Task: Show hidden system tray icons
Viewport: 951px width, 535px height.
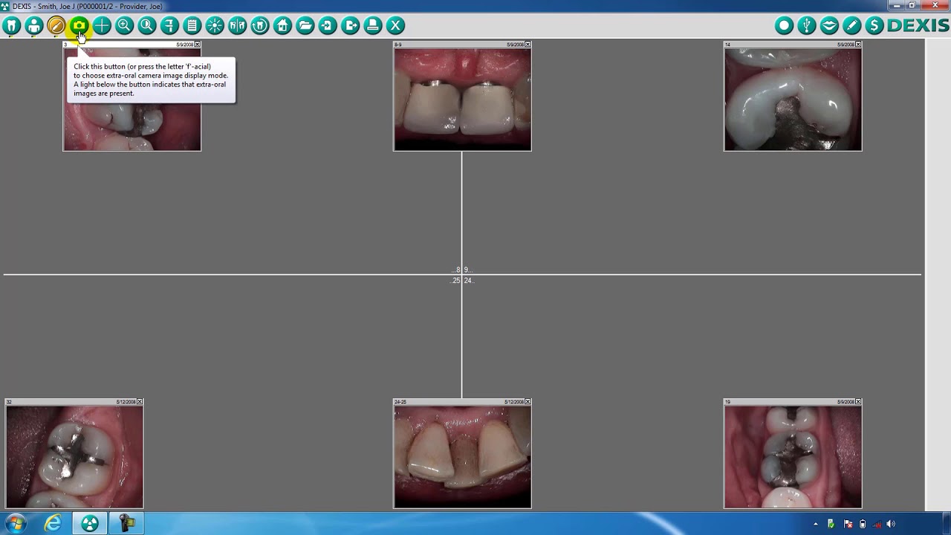Action: 816,524
